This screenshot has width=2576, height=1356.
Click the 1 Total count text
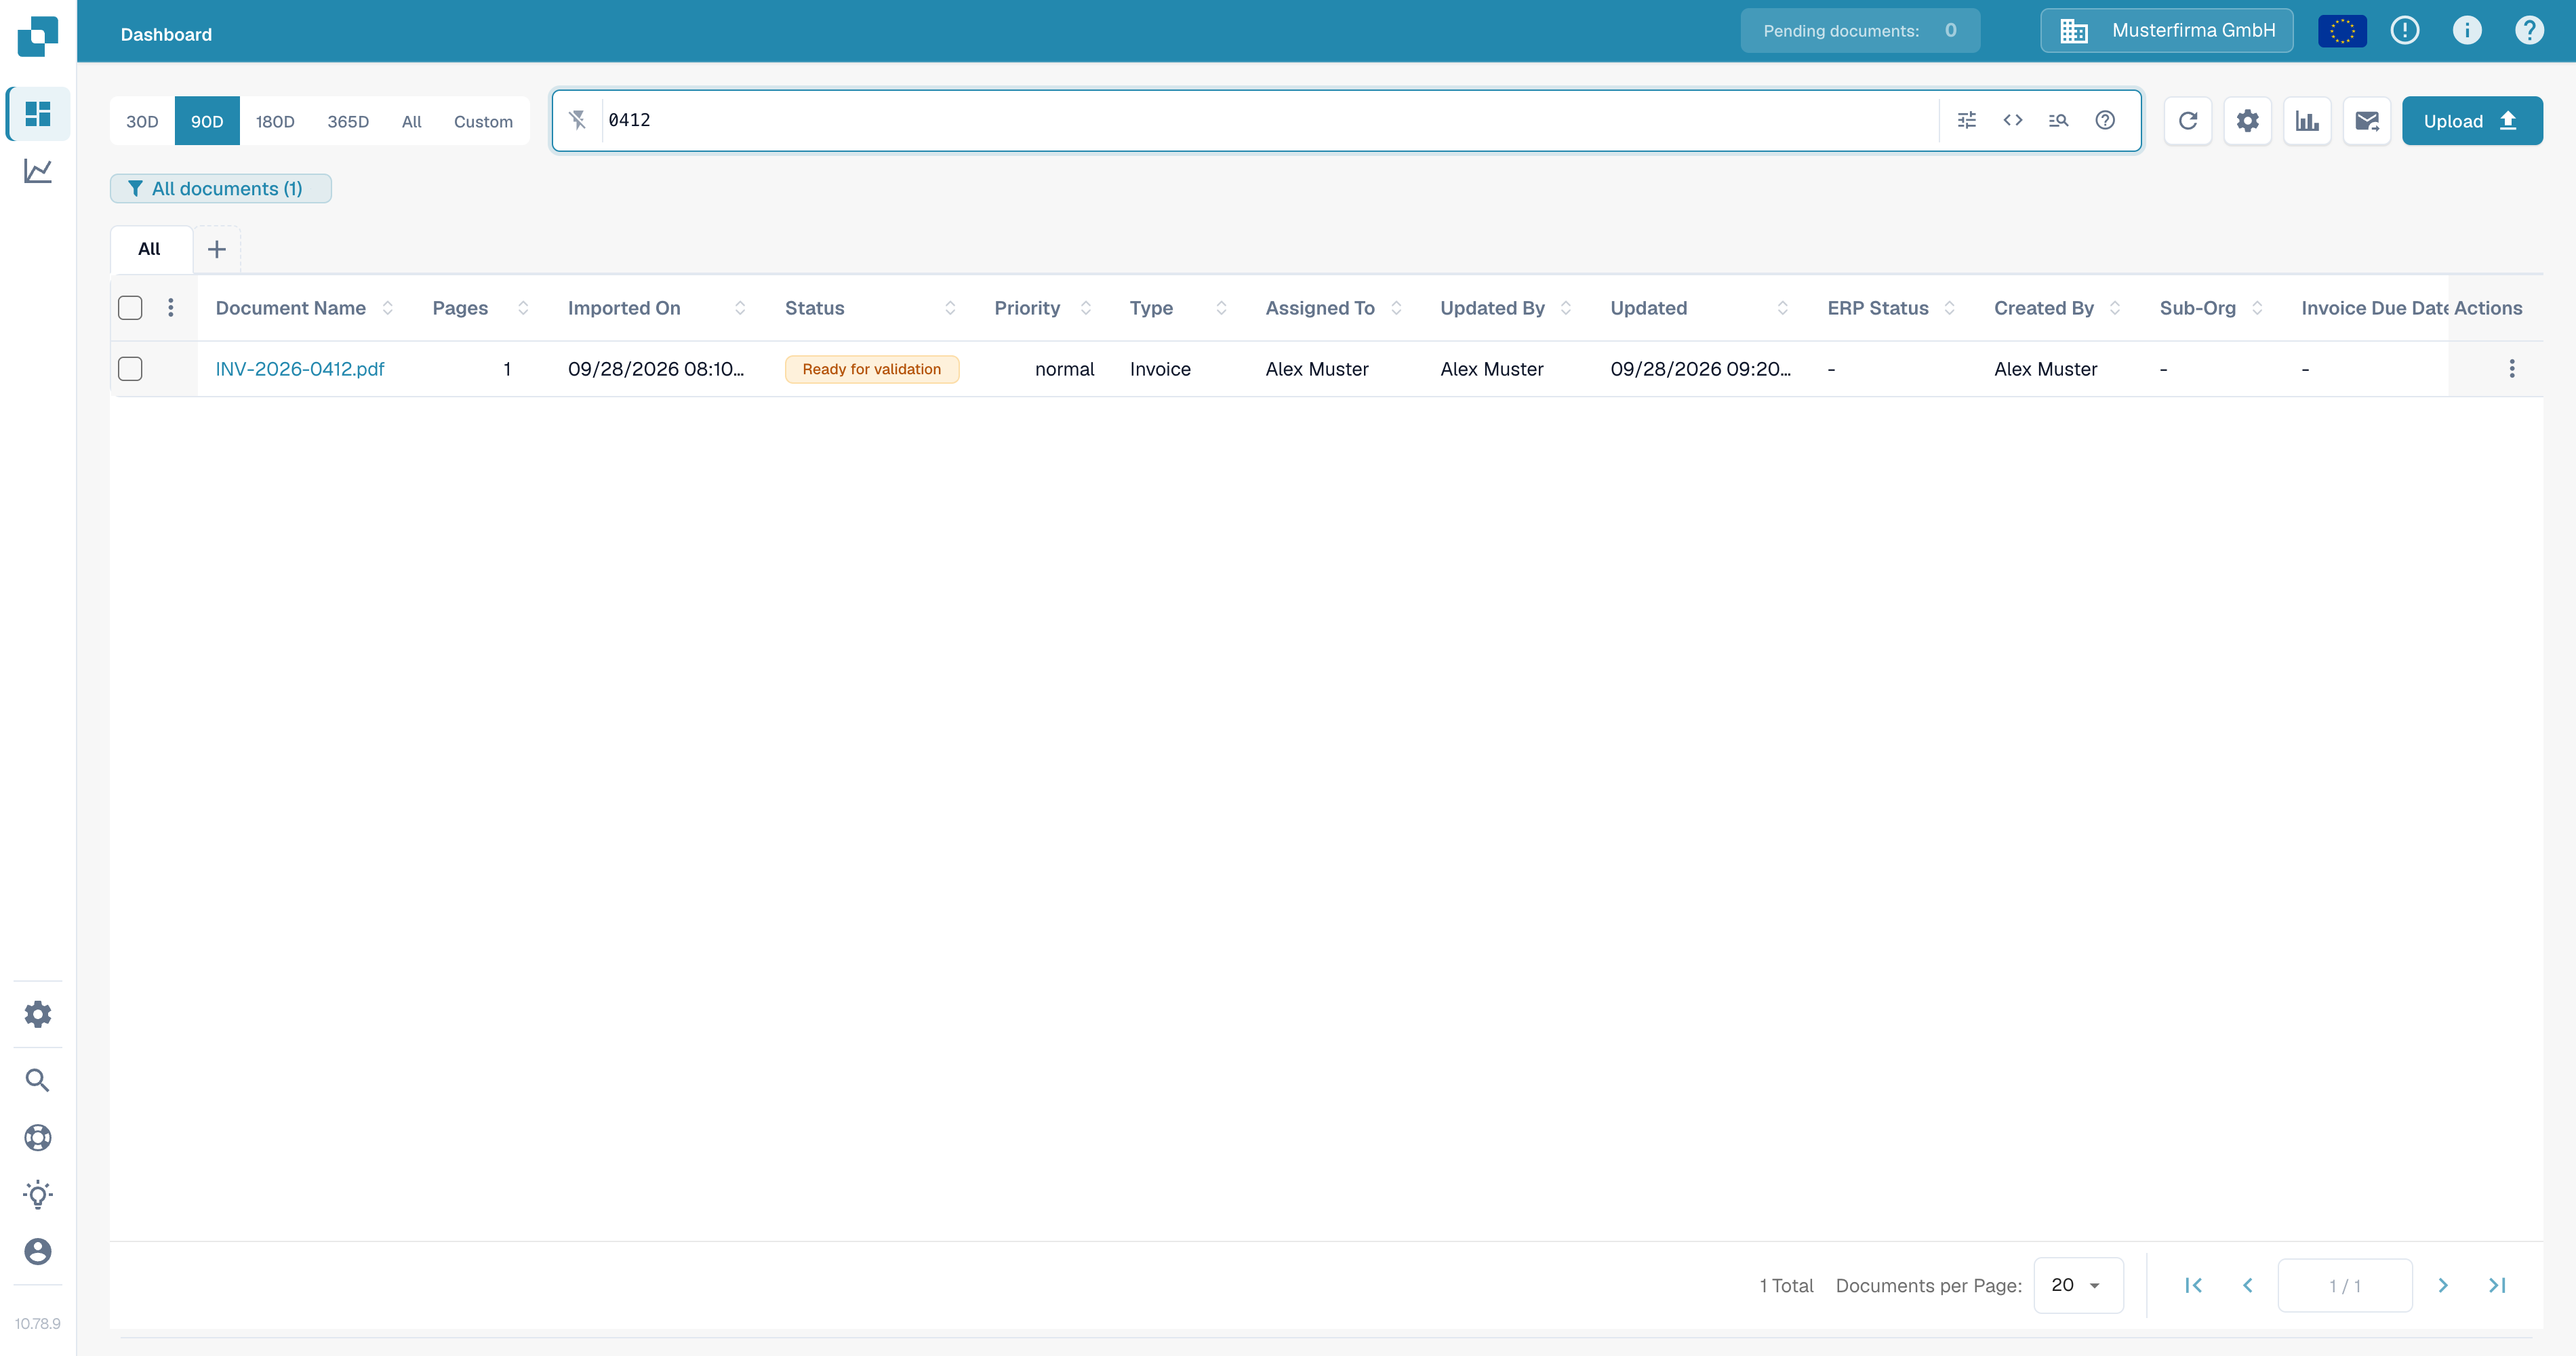1786,1286
